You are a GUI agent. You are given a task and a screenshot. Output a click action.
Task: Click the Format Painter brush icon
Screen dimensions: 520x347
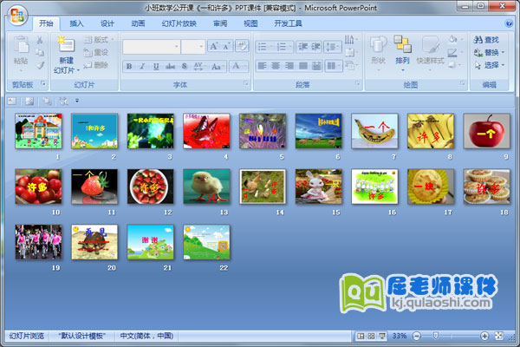pos(40,65)
